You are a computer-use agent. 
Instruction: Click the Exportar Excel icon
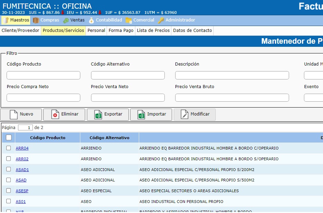98,114
